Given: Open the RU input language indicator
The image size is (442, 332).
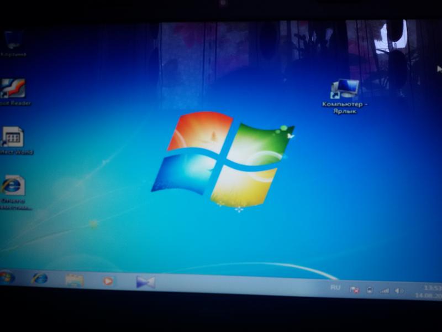Looking at the screenshot, I should click(x=335, y=287).
